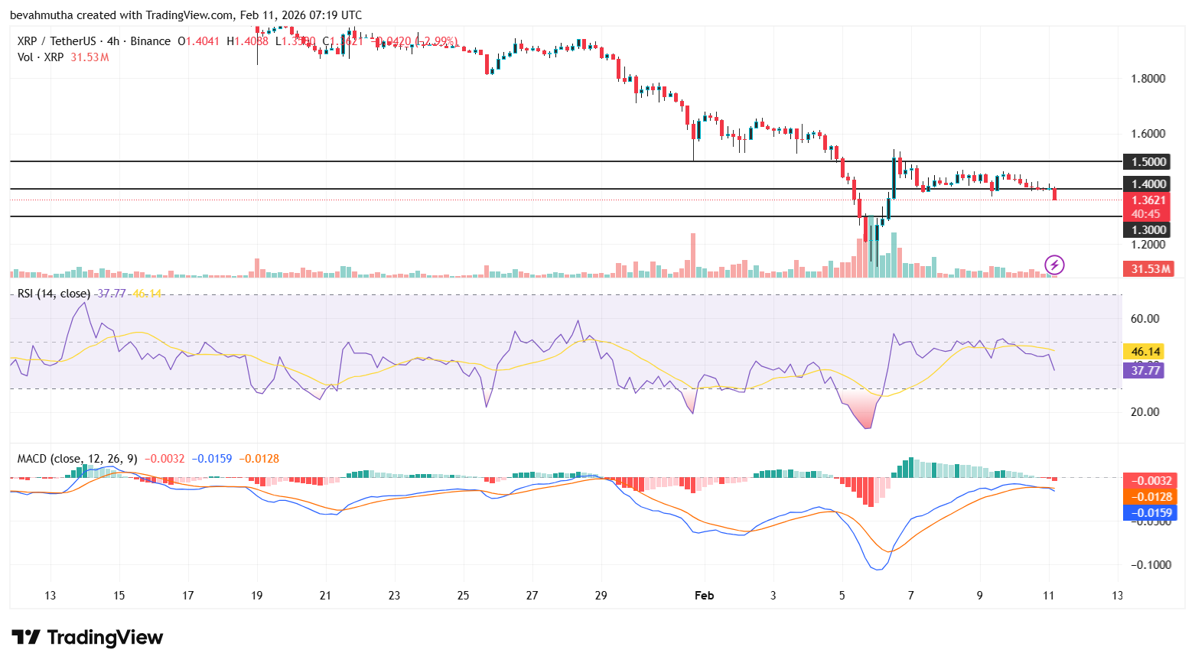Click the blue -0.0159 MACD value badge
1195x666 pixels.
click(x=1150, y=513)
